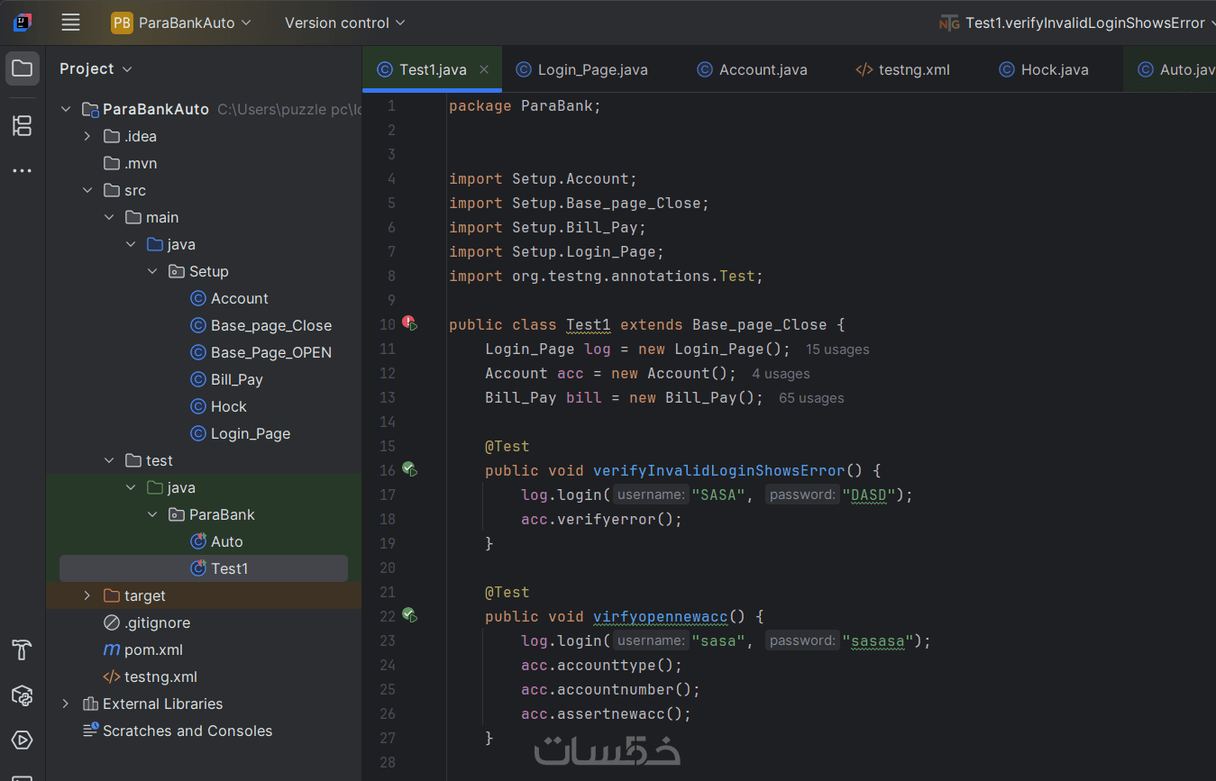The height and width of the screenshot is (781, 1216).
Task: Show more tool windows via ellipsis
Action: point(23,171)
